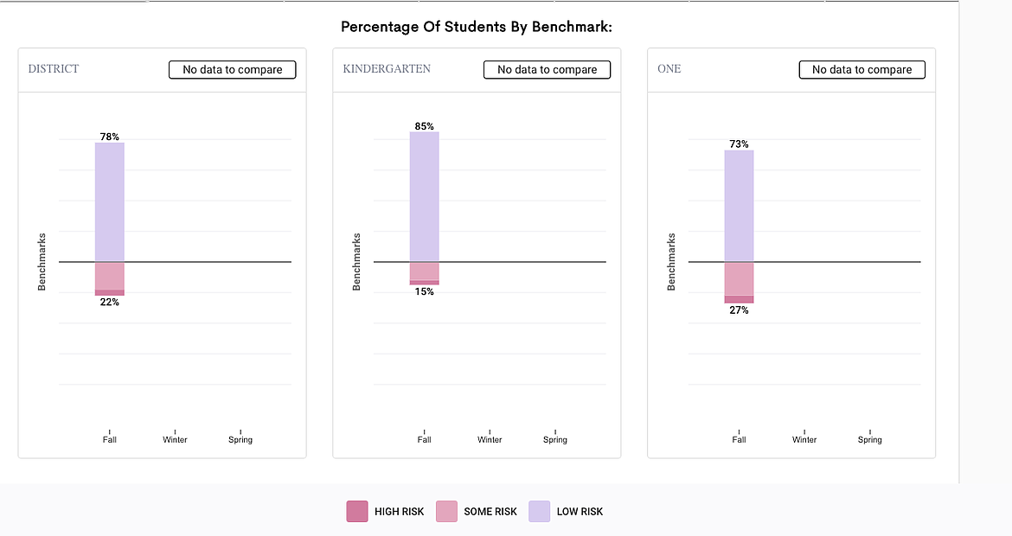Click the HIGH RISK legend color swatch

pyautogui.click(x=357, y=512)
